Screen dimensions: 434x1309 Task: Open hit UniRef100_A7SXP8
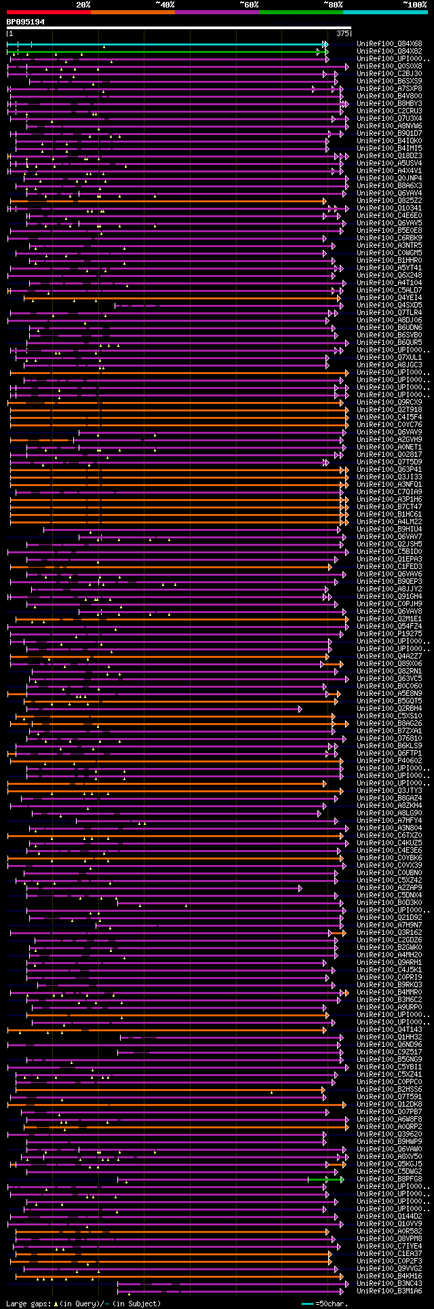pos(389,89)
